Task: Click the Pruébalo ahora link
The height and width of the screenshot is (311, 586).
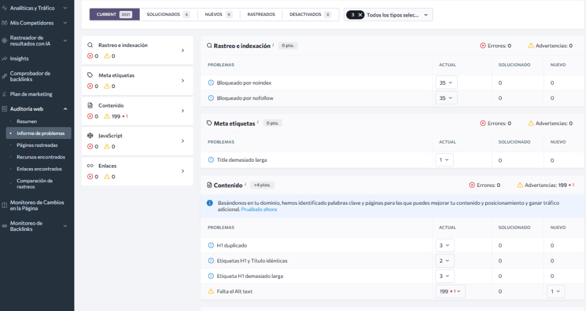Action: pos(259,210)
